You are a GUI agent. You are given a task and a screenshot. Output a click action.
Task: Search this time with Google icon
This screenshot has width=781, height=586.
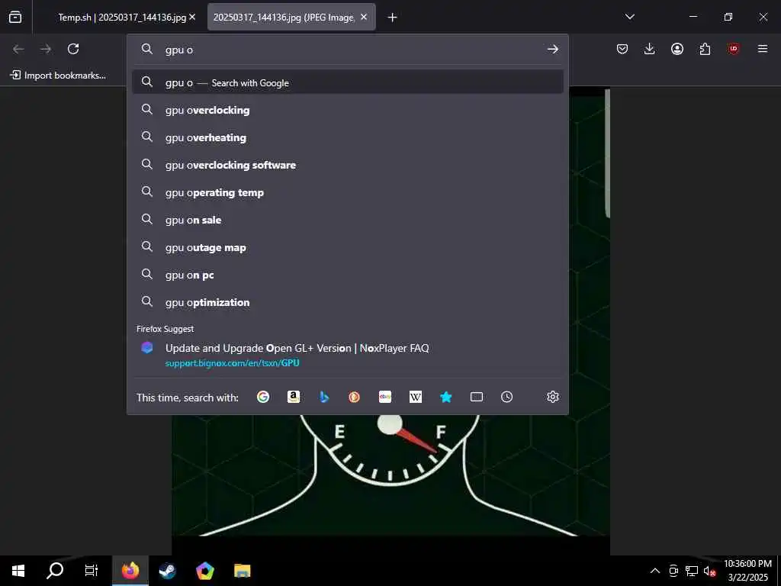pyautogui.click(x=263, y=397)
